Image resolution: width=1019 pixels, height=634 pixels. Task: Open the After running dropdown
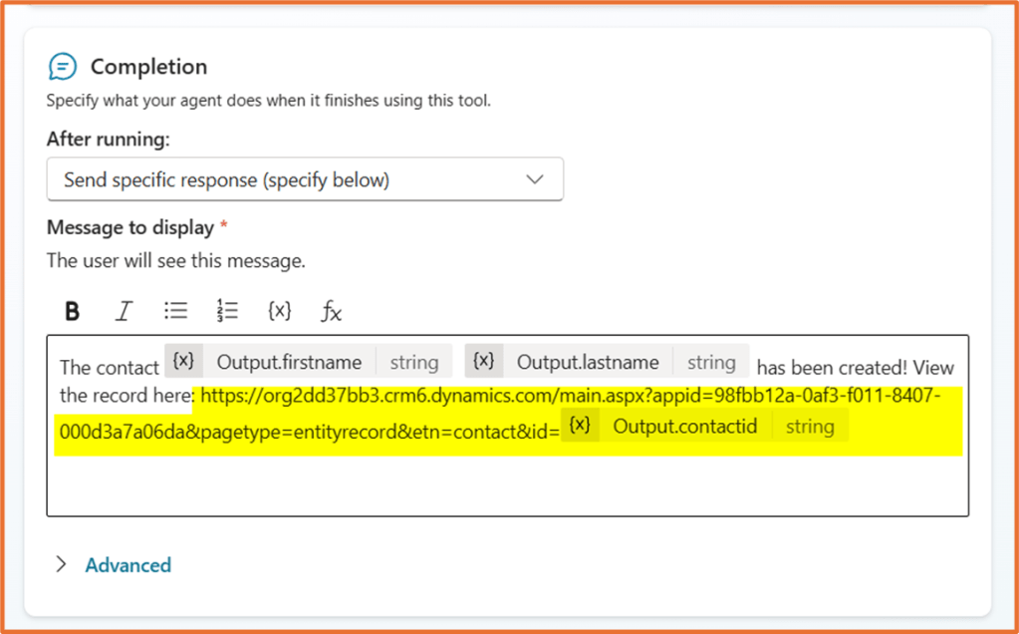coord(305,179)
